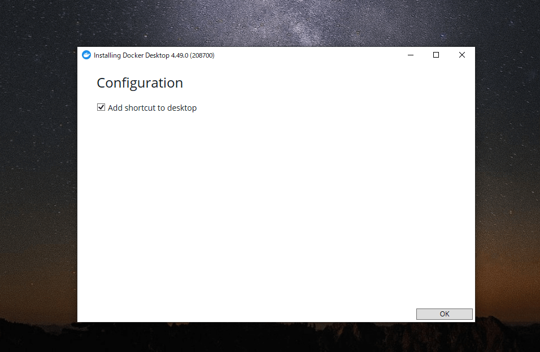Maximize the Docker installer window

436,55
